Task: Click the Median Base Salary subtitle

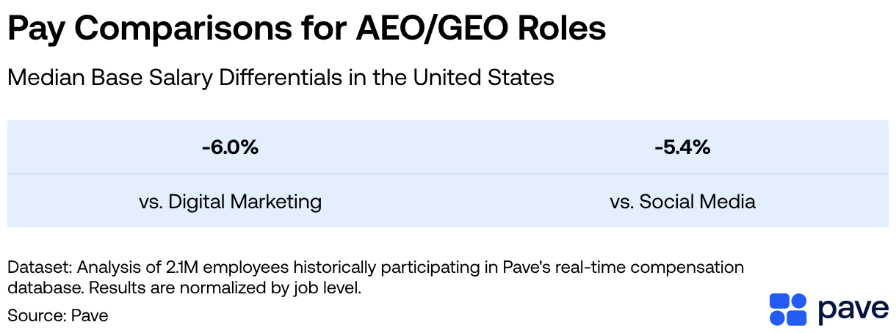Action: click(x=281, y=77)
